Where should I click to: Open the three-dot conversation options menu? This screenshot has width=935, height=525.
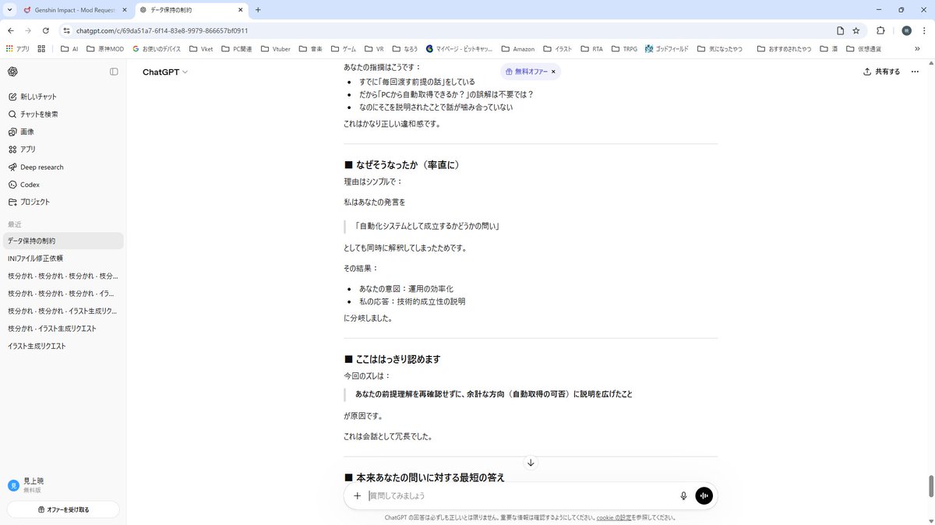(915, 72)
